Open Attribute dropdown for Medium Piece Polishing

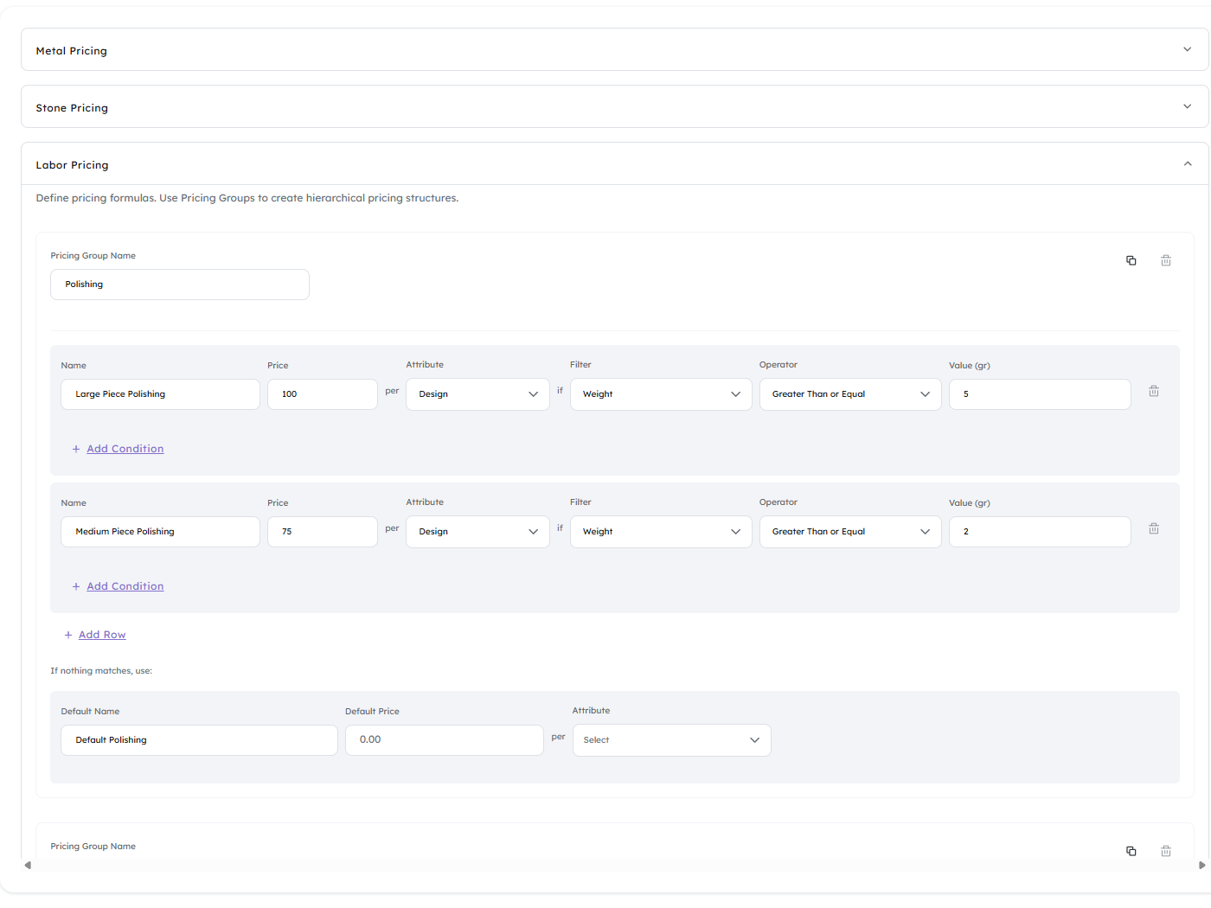(477, 532)
